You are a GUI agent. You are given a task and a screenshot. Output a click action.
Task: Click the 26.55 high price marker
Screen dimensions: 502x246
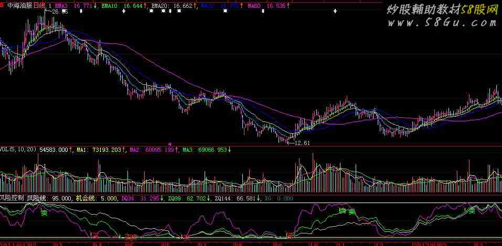pos(59,12)
